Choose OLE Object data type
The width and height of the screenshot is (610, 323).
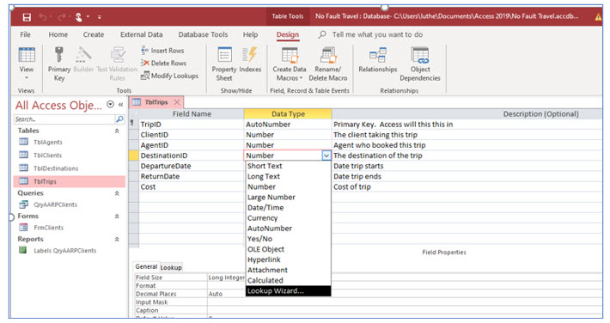click(289, 249)
